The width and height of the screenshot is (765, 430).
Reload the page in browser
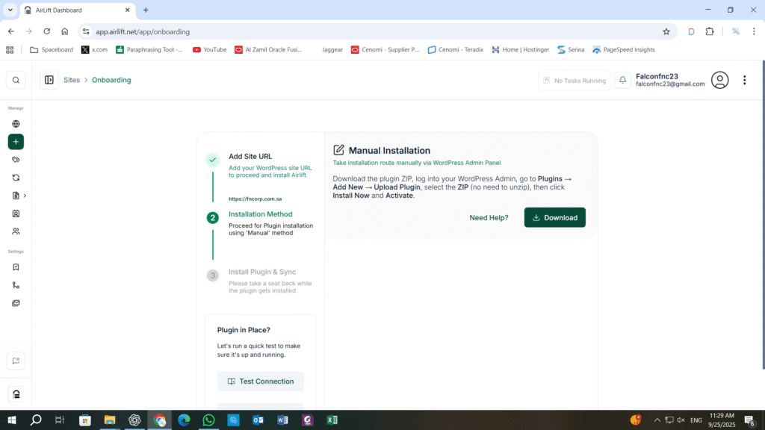pos(47,31)
